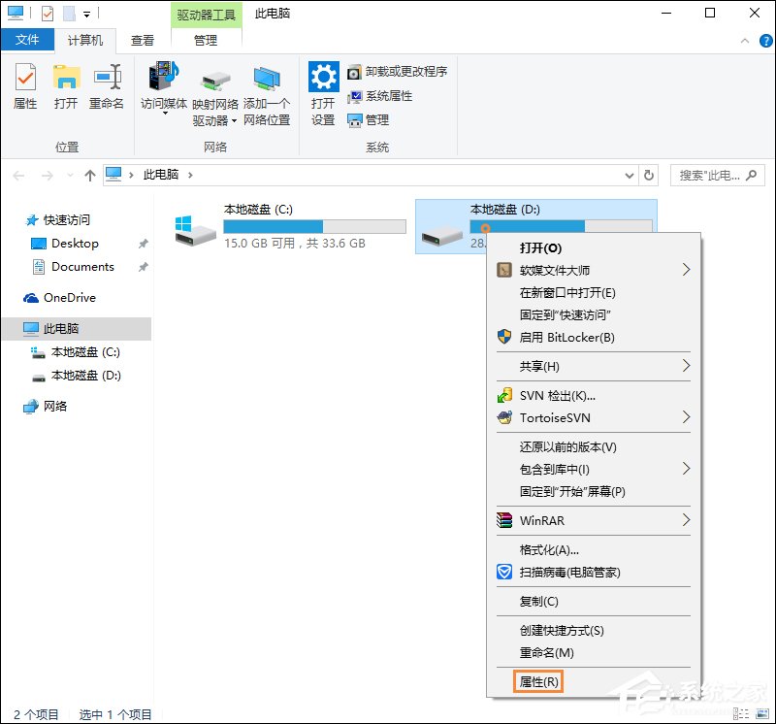Choose 属性(R) from the context menu
The height and width of the screenshot is (724, 776).
537,682
